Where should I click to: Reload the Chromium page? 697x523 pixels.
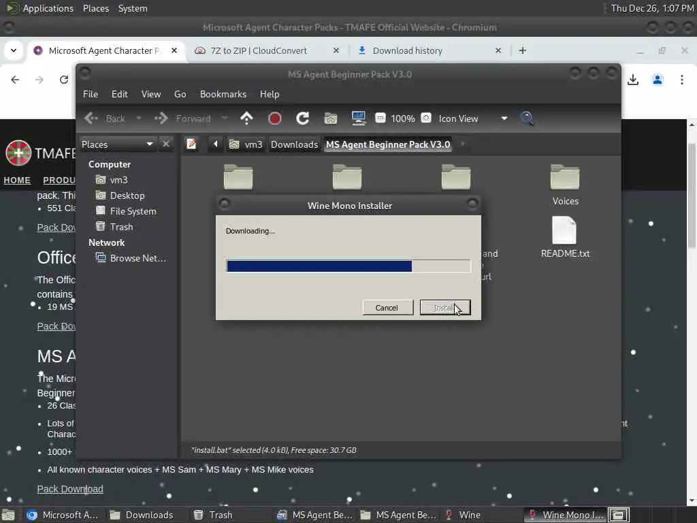pos(64,80)
